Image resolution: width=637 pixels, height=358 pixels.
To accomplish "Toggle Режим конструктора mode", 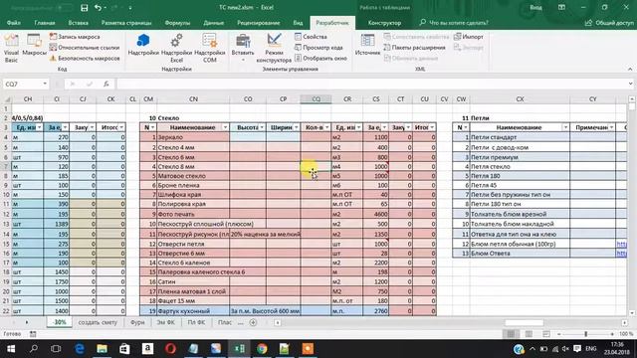I will click(x=274, y=48).
